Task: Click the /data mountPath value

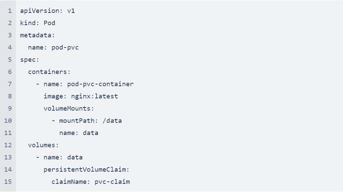Action: pyautogui.click(x=112, y=121)
